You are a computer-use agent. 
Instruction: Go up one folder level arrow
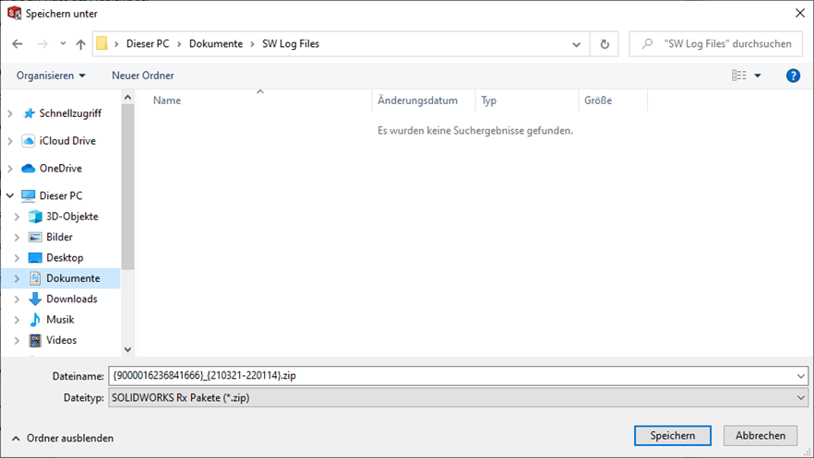coord(81,44)
